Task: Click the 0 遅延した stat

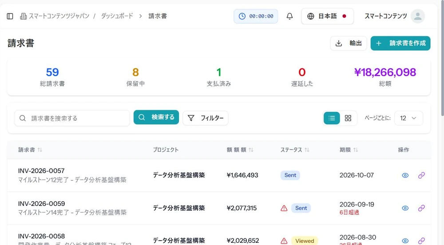Action: (x=302, y=77)
